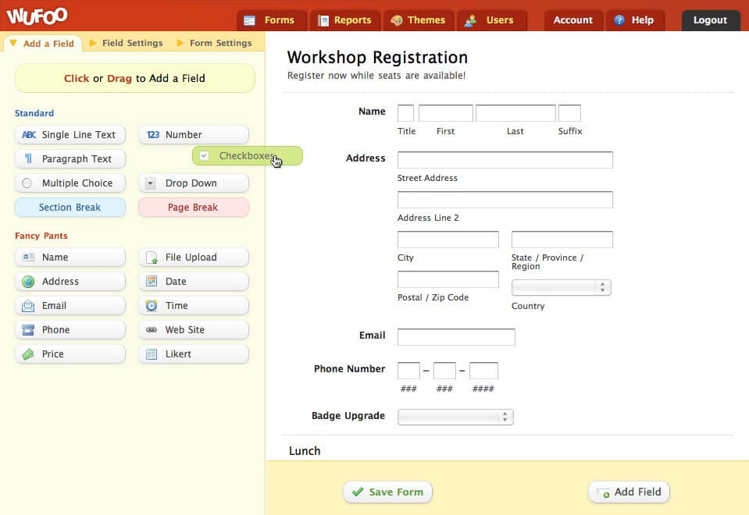Choose the Likert field type

(193, 354)
